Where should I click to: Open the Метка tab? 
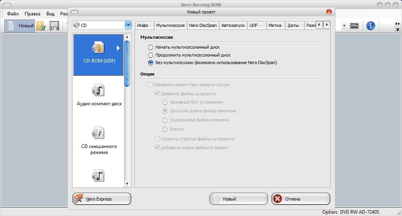(276, 25)
